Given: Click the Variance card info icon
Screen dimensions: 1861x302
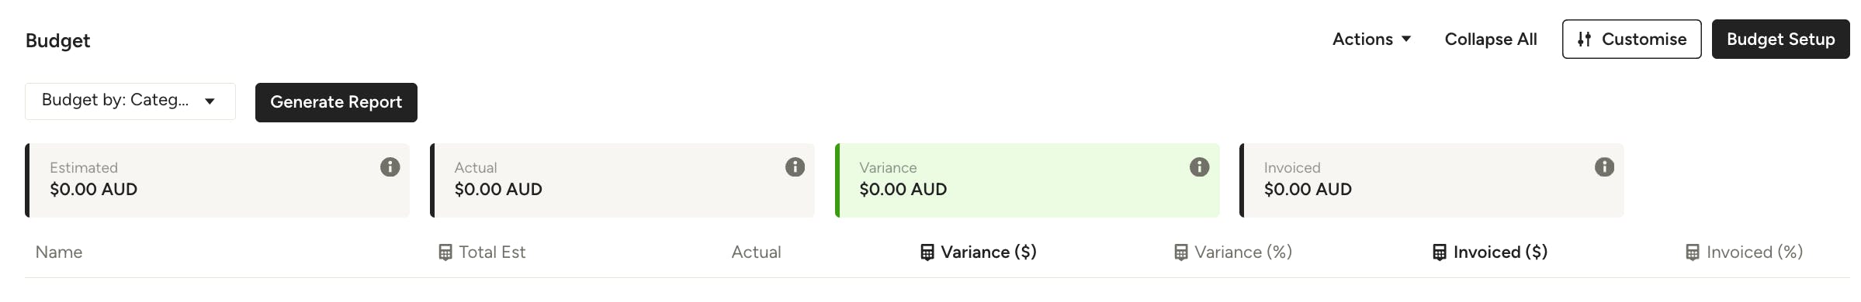Looking at the screenshot, I should coord(1199,166).
